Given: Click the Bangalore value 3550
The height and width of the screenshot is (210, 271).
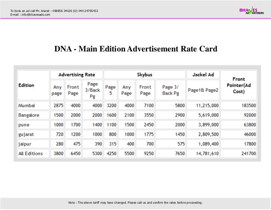Looking at the screenshot, I should tap(149, 115).
